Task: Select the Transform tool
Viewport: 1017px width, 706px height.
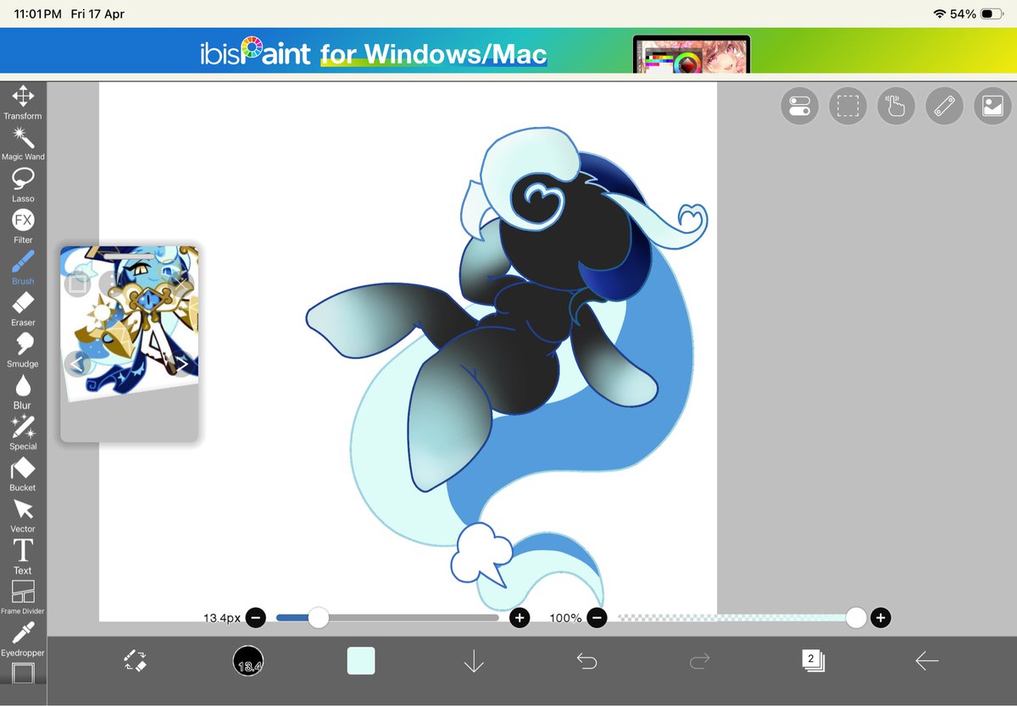Action: 23,102
